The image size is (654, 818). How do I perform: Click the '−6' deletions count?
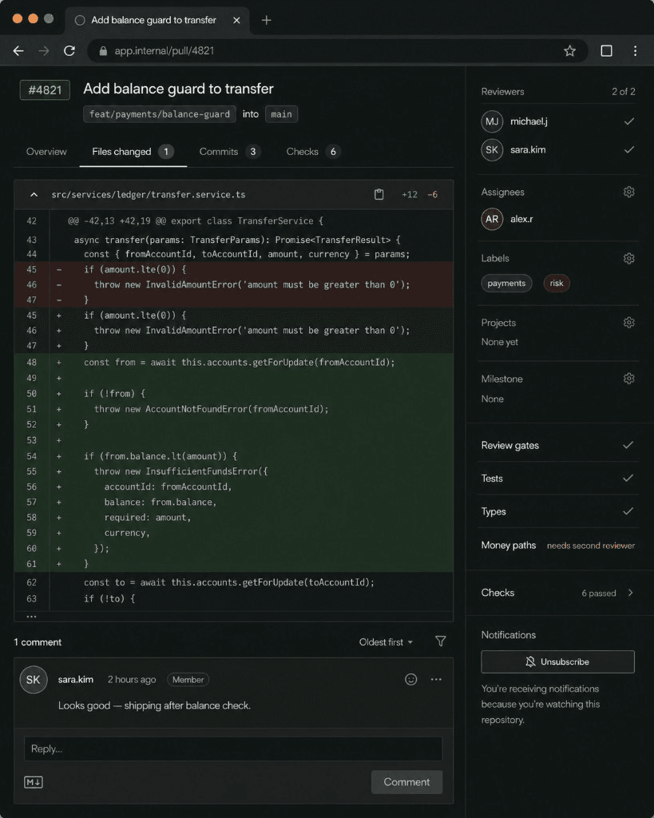pyautogui.click(x=432, y=195)
